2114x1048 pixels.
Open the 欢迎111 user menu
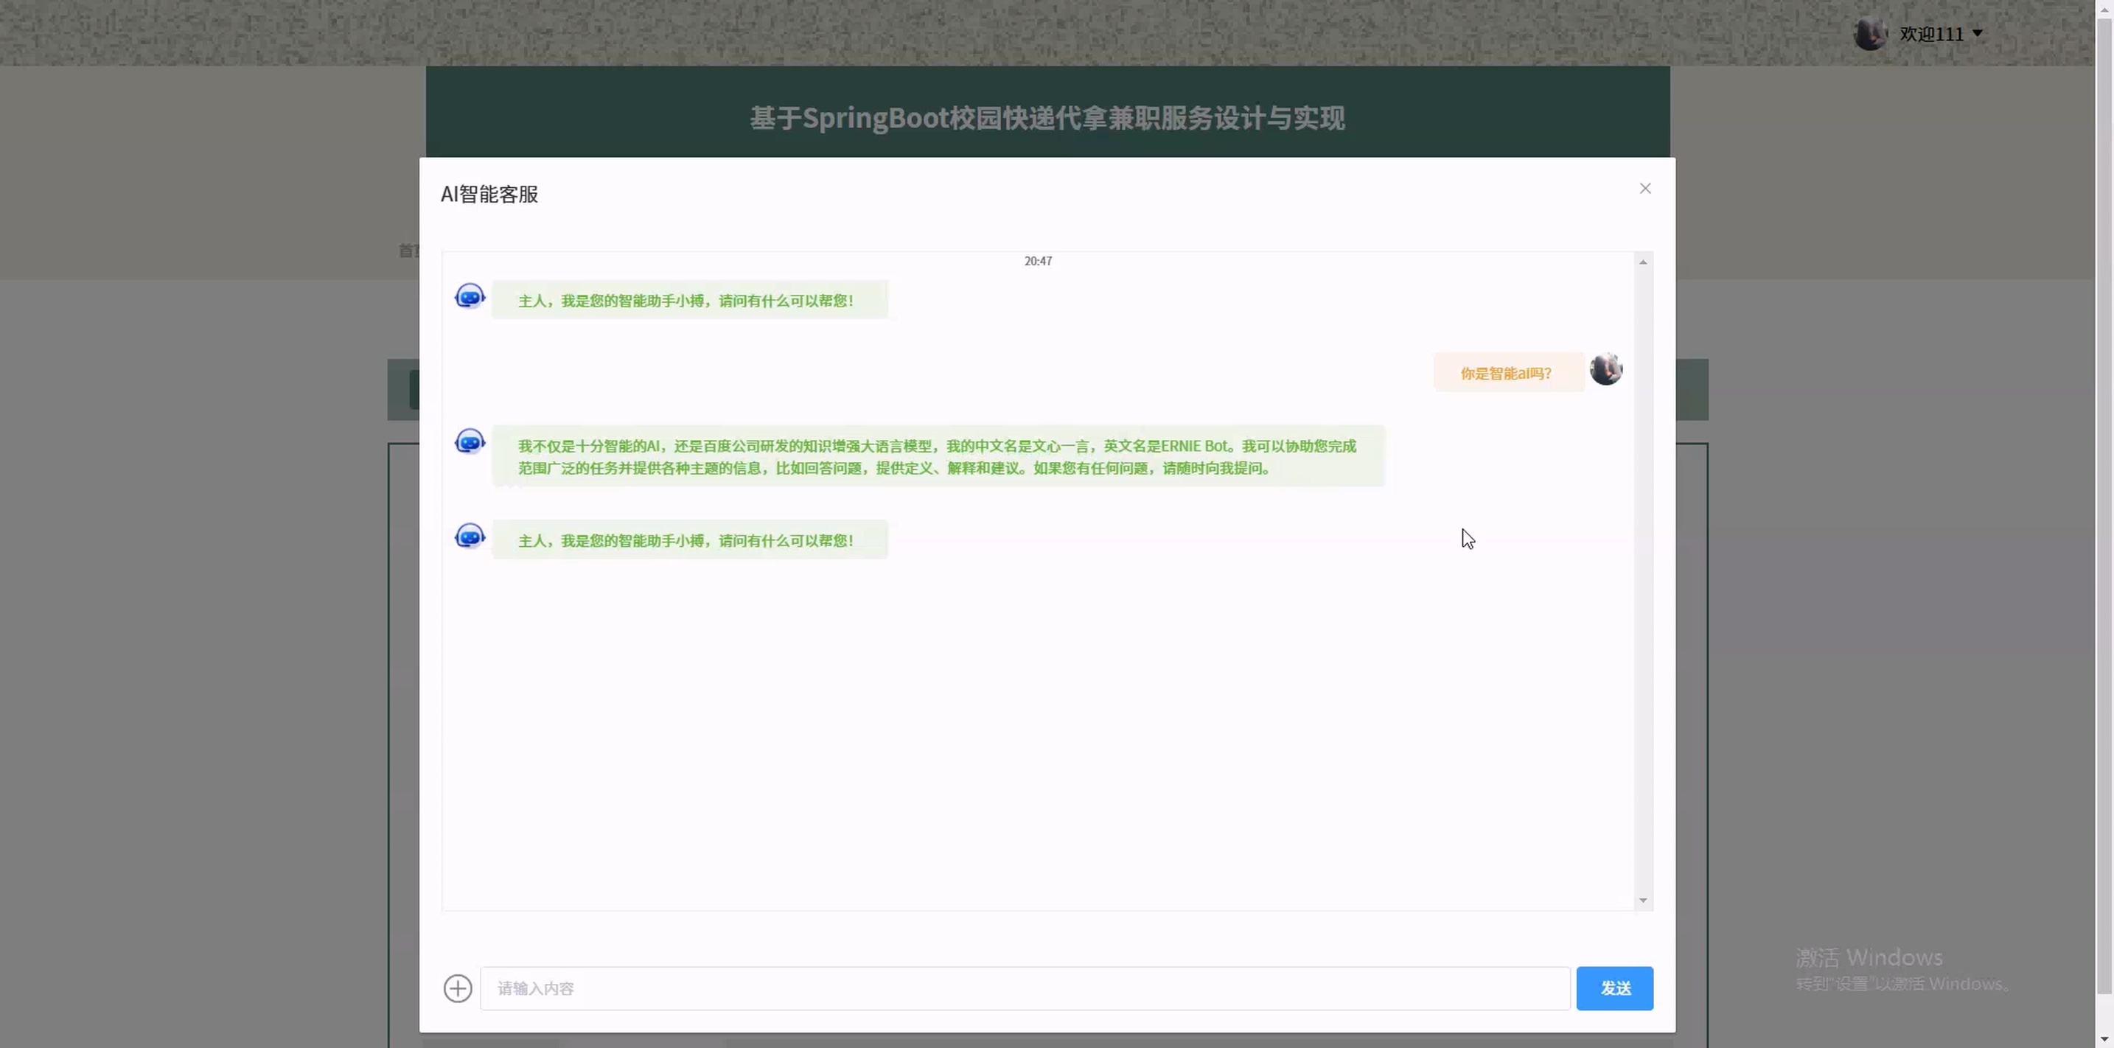[x=1931, y=34]
